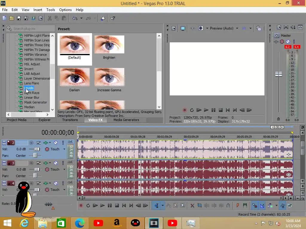Toggle Arm for Record on track 2
This screenshot has width=306, height=229.
click(x=31, y=143)
